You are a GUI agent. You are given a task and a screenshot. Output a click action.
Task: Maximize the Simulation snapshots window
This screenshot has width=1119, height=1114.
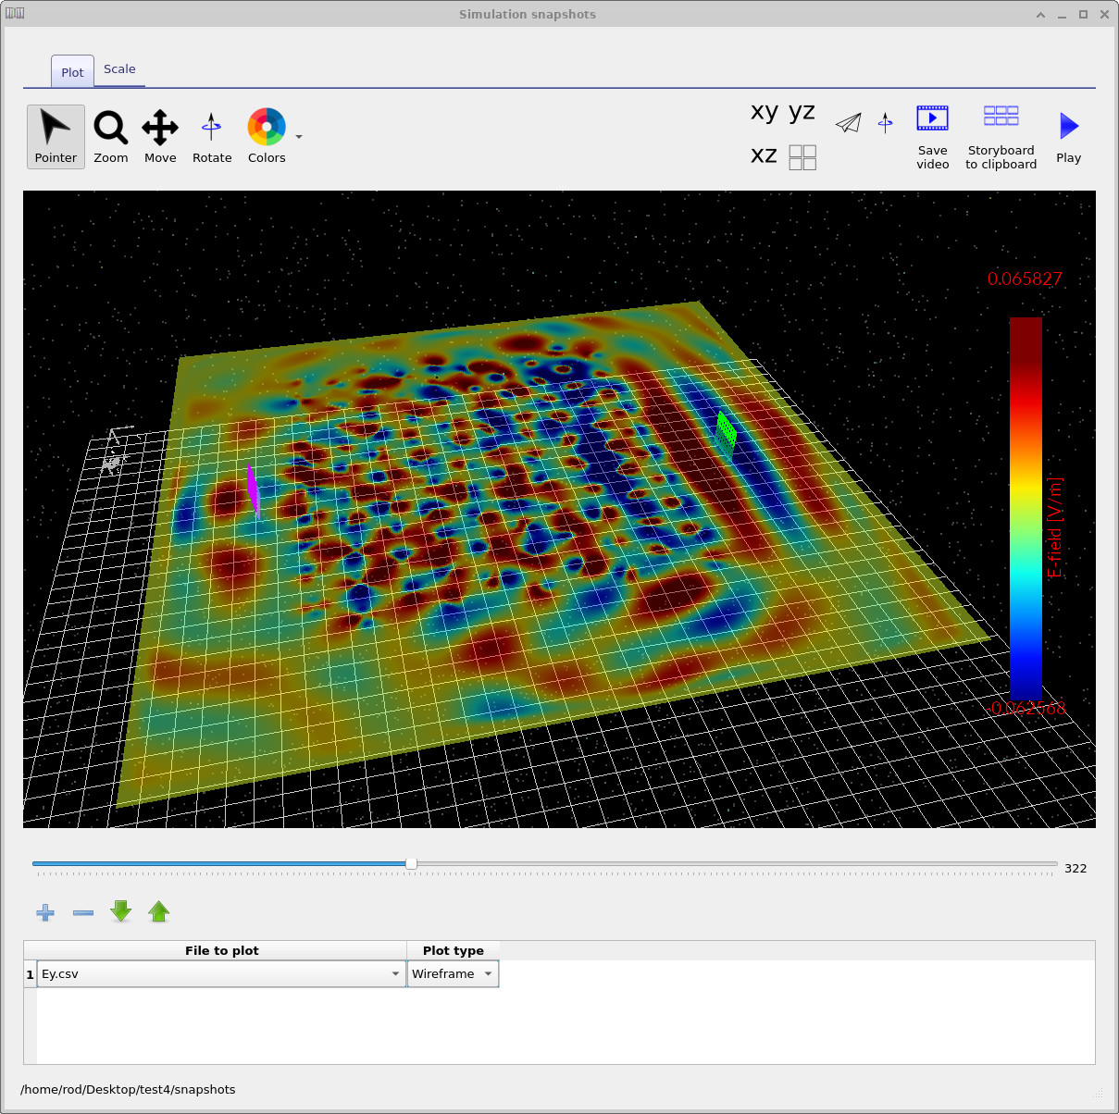point(1083,15)
